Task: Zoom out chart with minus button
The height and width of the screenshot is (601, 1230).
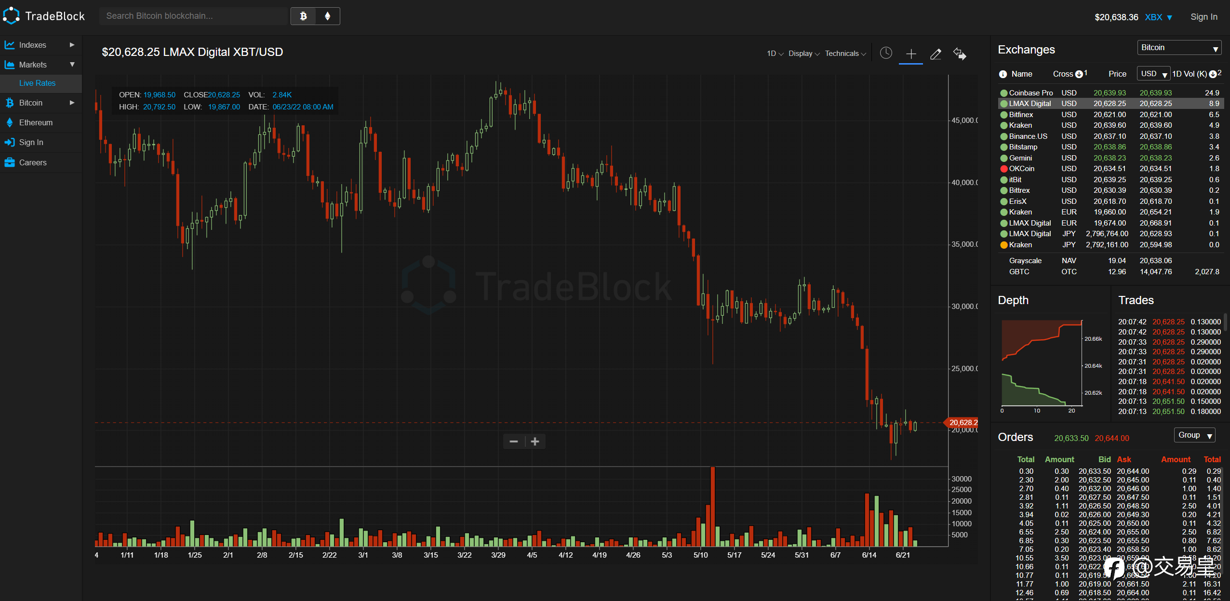Action: pyautogui.click(x=514, y=441)
